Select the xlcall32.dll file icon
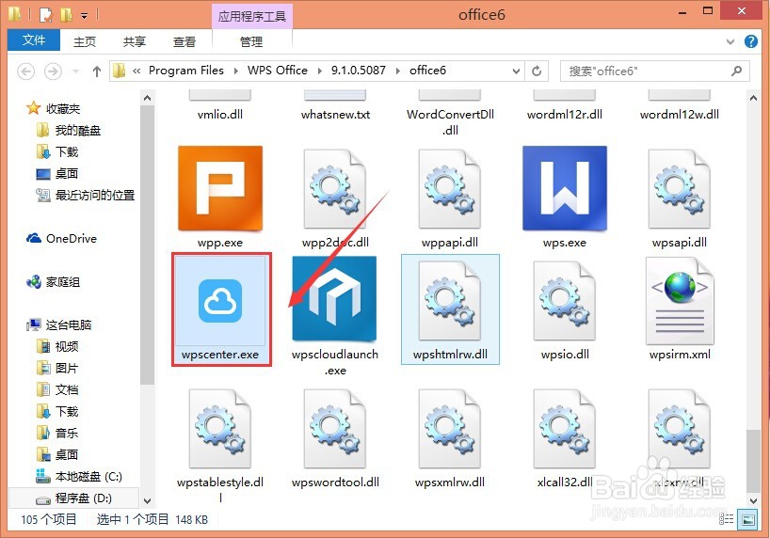 565,429
